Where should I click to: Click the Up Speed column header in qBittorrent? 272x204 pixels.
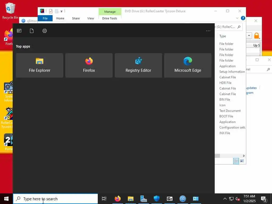(256, 45)
